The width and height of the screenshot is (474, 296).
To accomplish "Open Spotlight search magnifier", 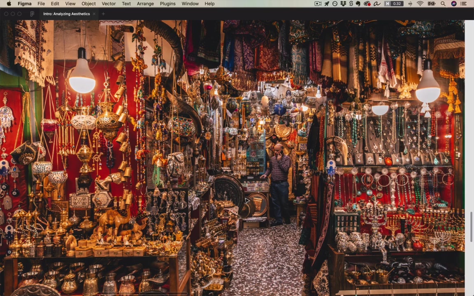I will click(443, 4).
